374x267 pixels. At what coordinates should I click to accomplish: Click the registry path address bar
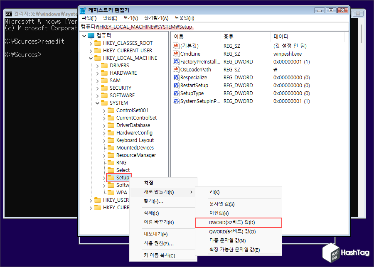point(214,27)
